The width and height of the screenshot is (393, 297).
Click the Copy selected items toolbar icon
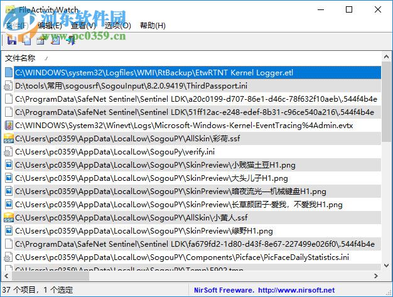(x=26, y=40)
